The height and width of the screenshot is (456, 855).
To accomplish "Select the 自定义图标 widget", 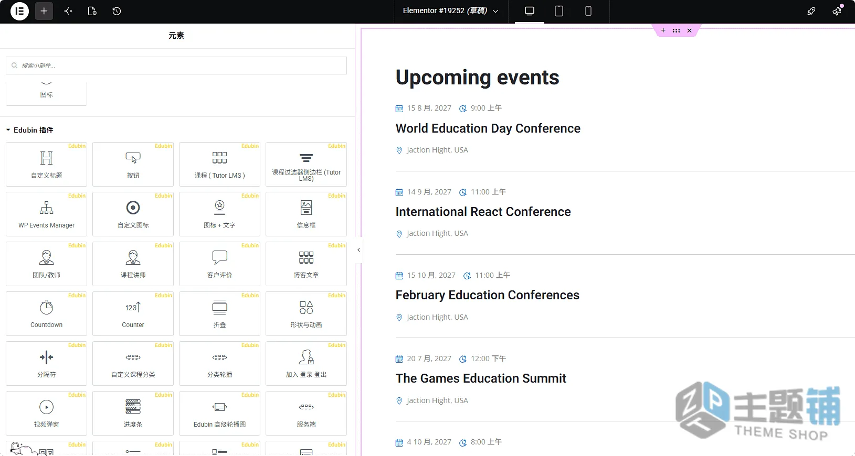I will [x=133, y=214].
